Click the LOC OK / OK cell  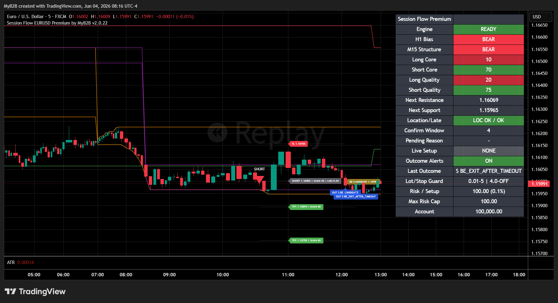(x=489, y=120)
